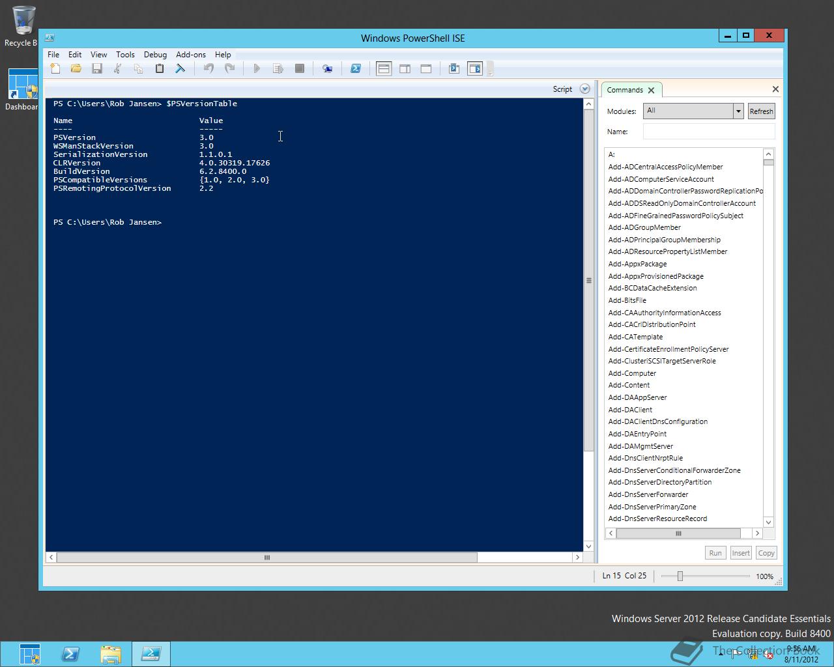Toggle Show Script Pane Maximized layout

click(x=426, y=68)
